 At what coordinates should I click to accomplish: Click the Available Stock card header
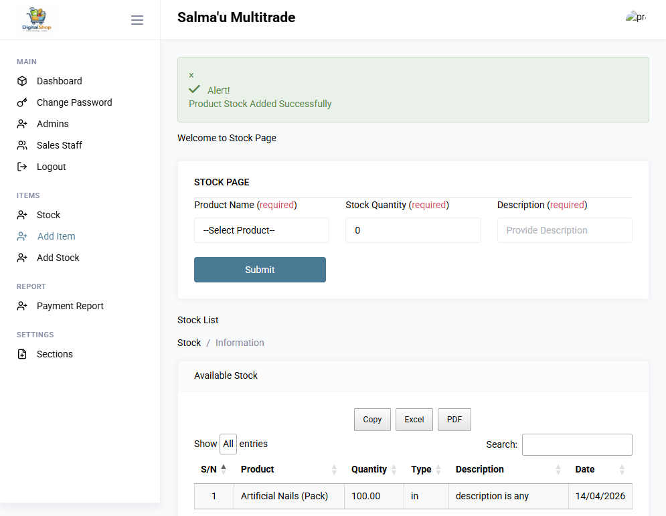pyautogui.click(x=413, y=376)
